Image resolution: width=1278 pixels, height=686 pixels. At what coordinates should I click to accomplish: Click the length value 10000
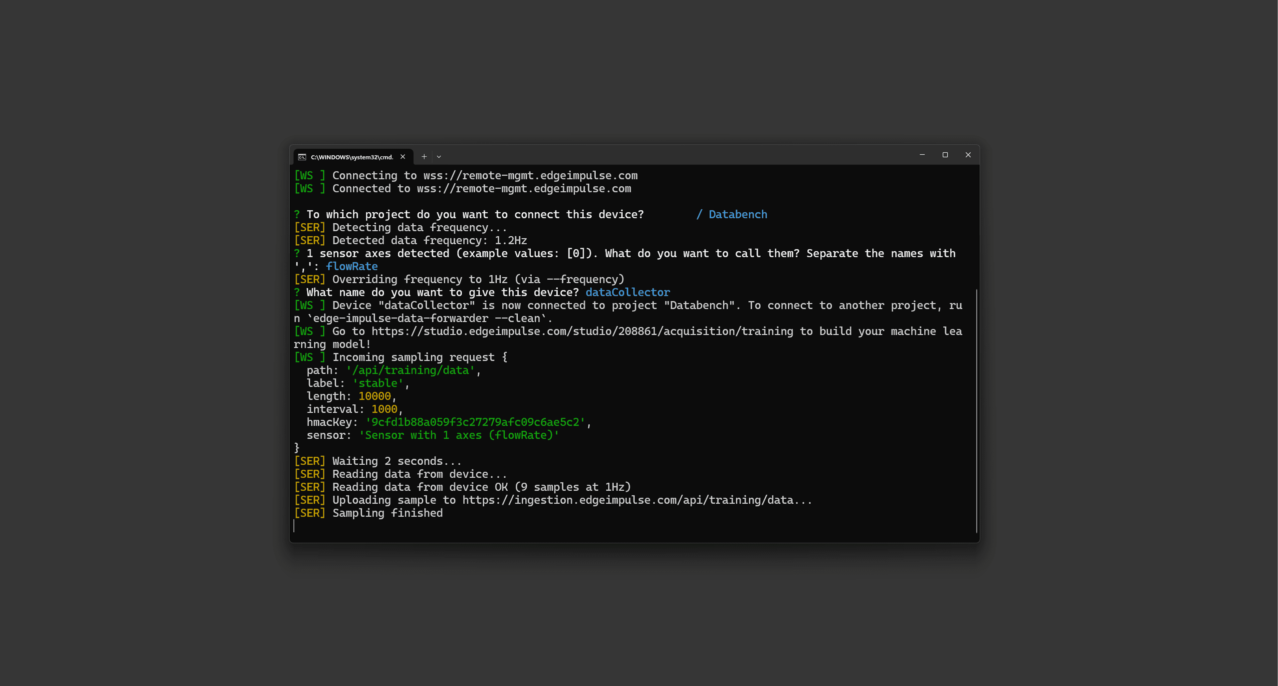(375, 396)
